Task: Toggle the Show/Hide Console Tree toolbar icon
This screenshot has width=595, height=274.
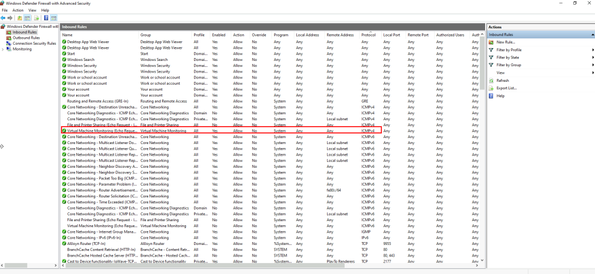Action: tap(27, 18)
